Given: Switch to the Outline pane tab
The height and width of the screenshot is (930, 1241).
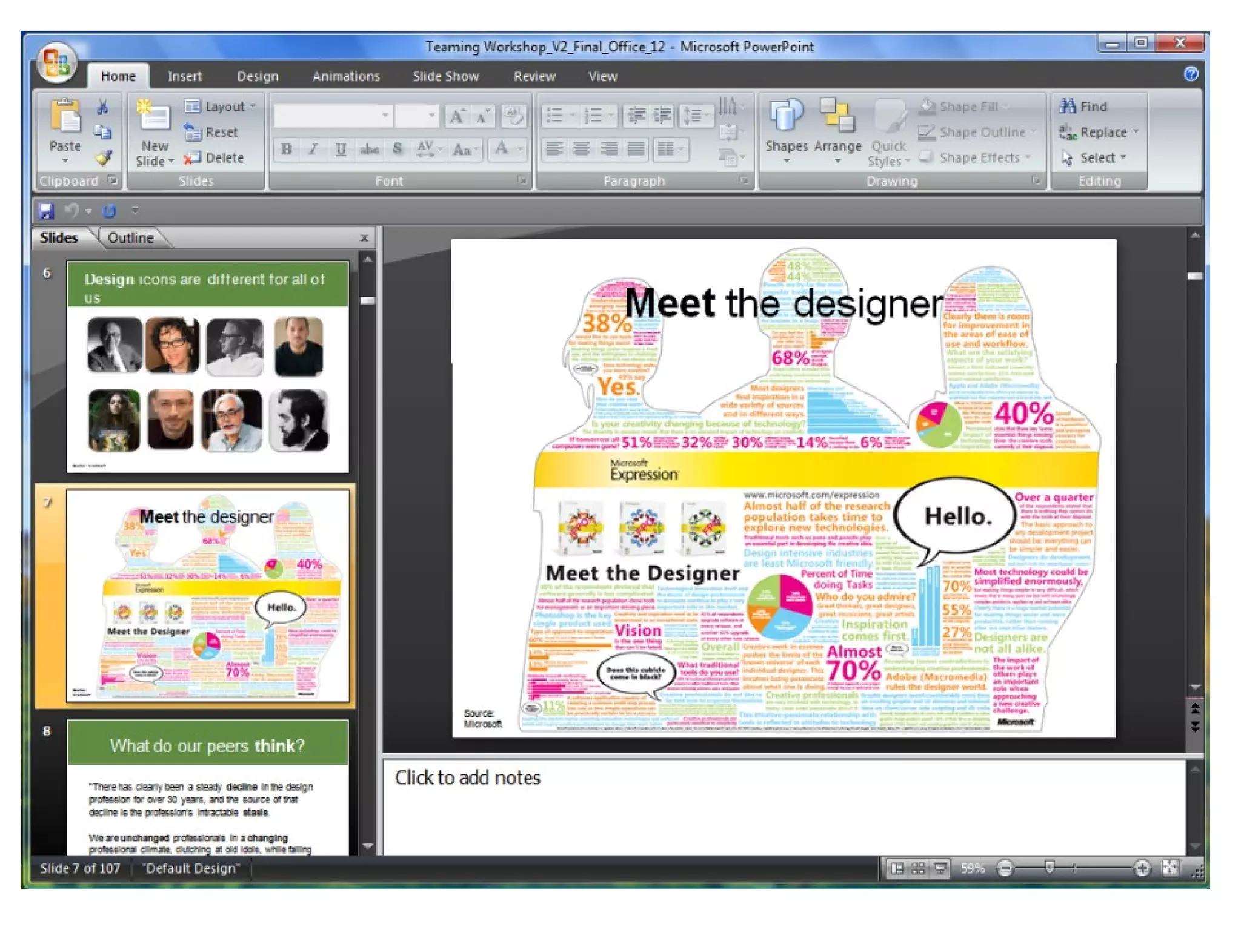Looking at the screenshot, I should pyautogui.click(x=130, y=238).
